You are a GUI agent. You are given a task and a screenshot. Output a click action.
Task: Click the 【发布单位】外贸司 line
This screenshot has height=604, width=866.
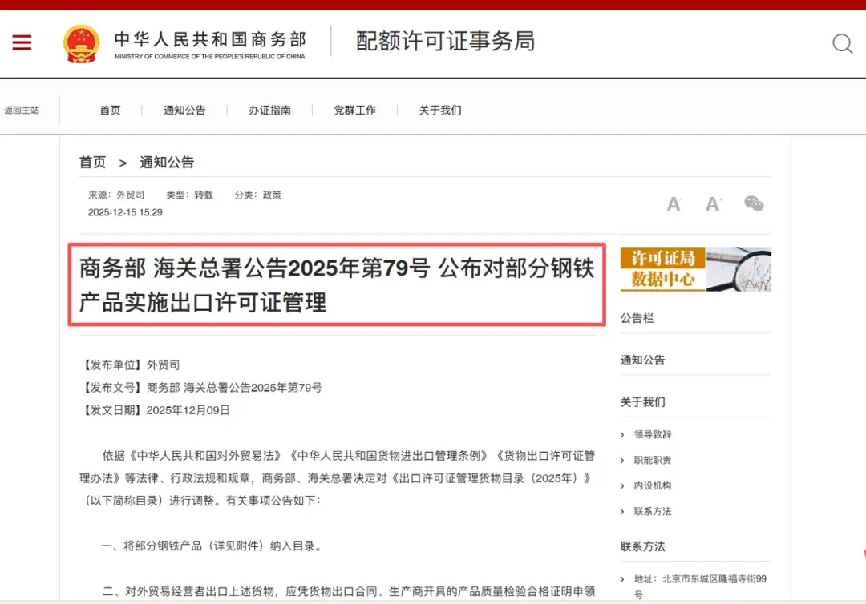[131, 365]
